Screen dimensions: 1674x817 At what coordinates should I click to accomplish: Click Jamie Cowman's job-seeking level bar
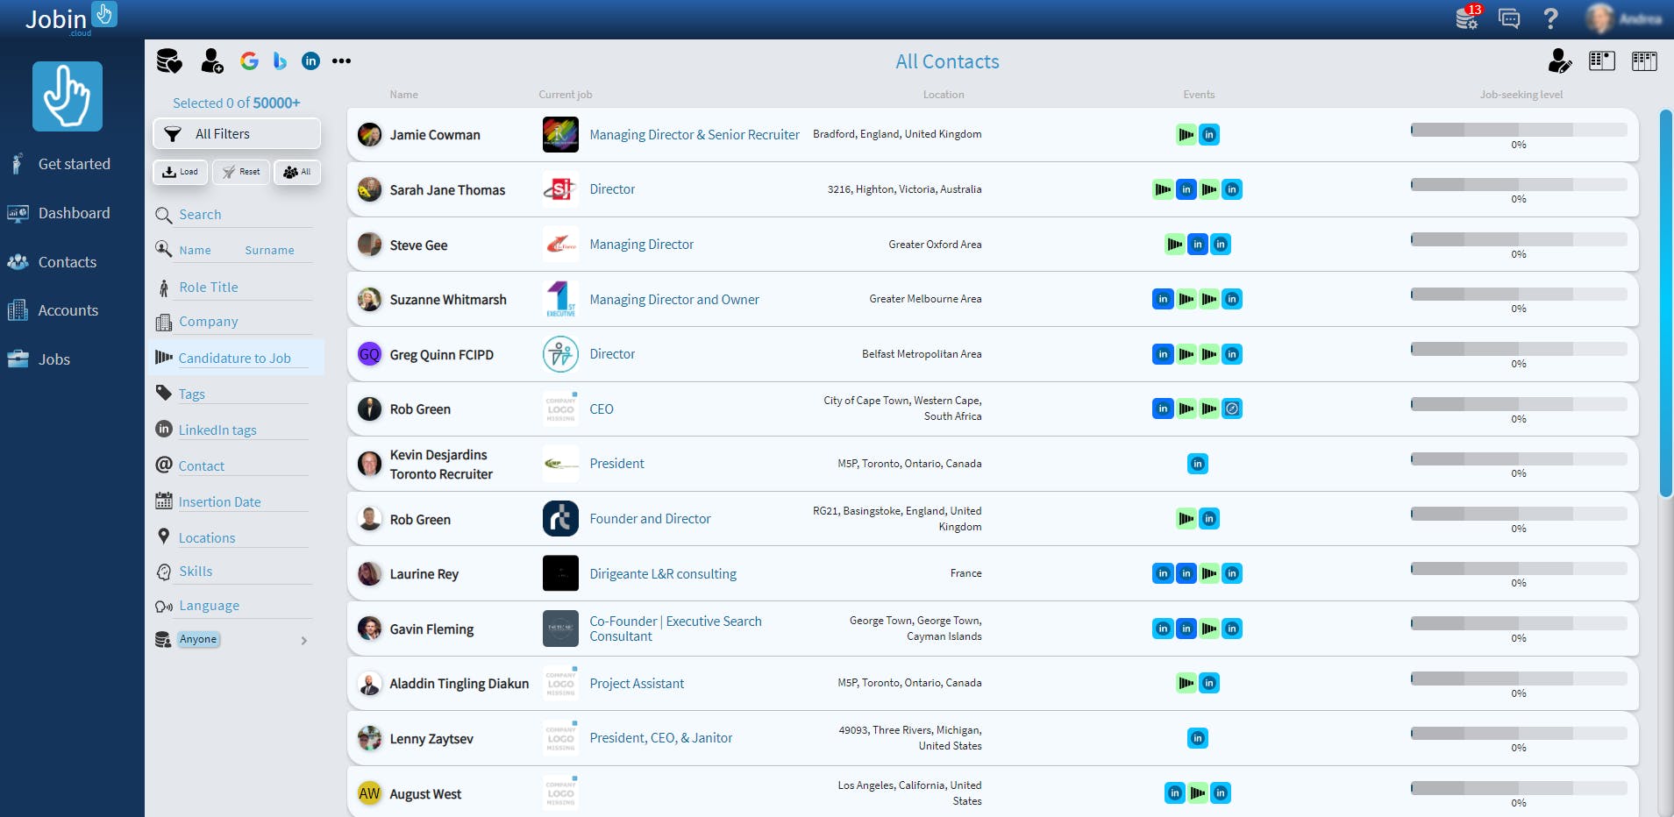point(1519,130)
